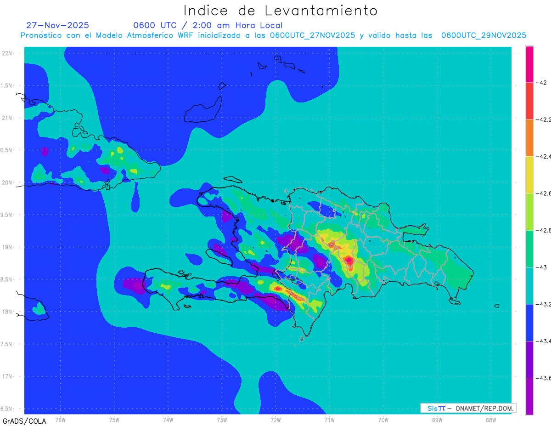Click the "-42.8" legend value
This screenshot has width=551, height=426.
(x=544, y=230)
